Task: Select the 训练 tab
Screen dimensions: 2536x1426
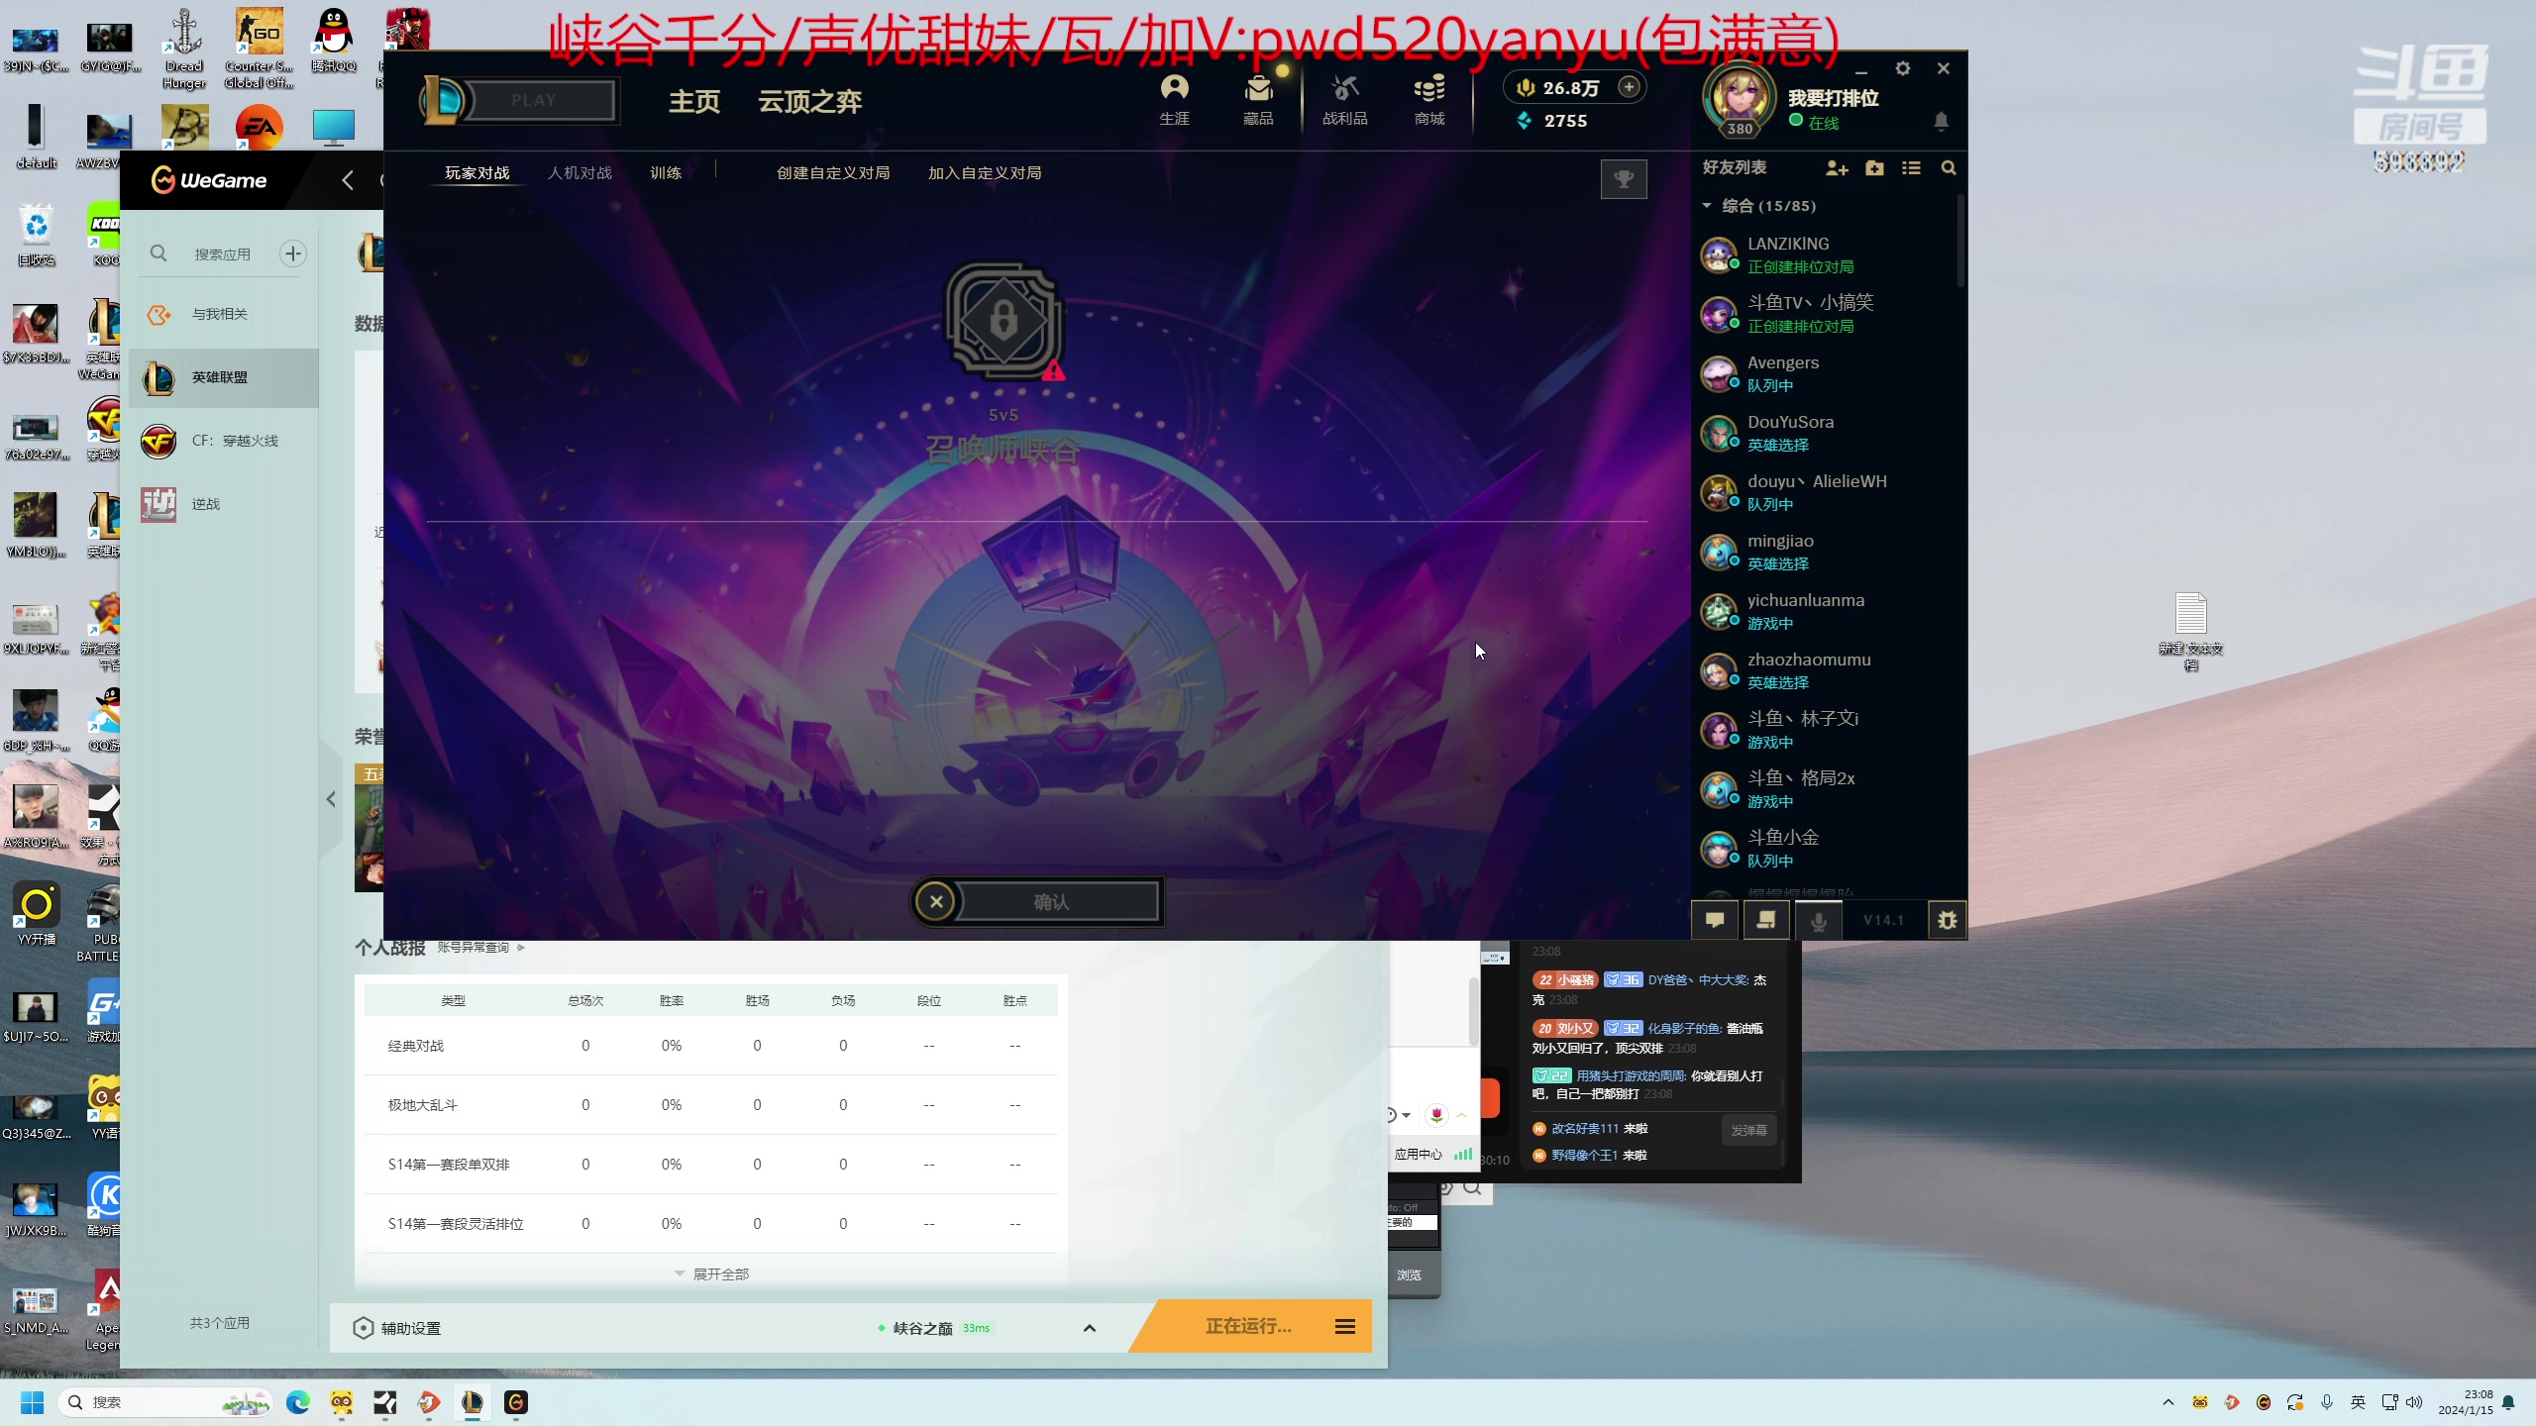Action: coord(666,173)
